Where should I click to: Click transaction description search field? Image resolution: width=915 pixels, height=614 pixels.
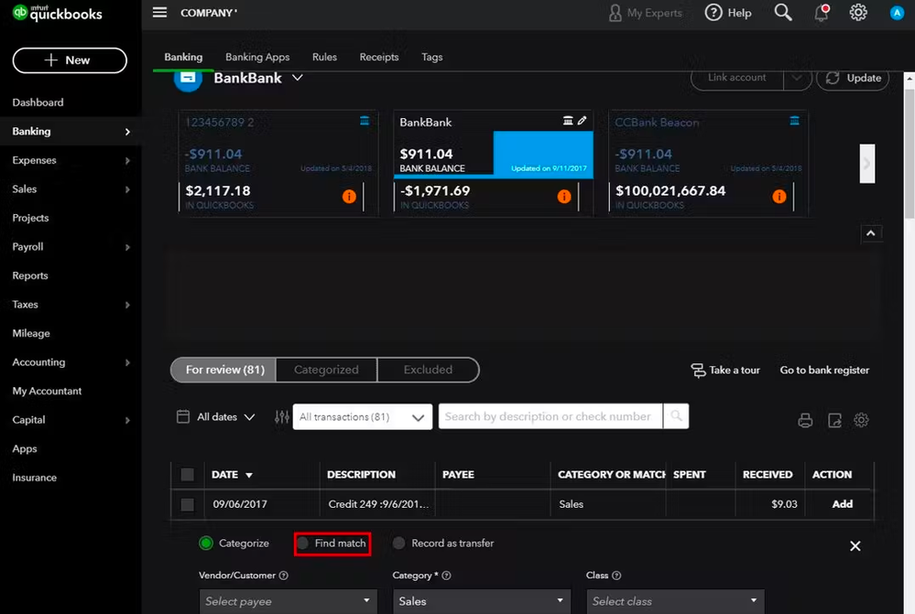[x=550, y=416]
